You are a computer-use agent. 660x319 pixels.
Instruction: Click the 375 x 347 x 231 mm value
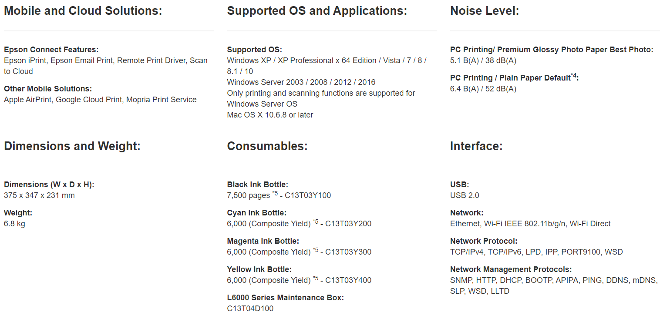point(39,195)
